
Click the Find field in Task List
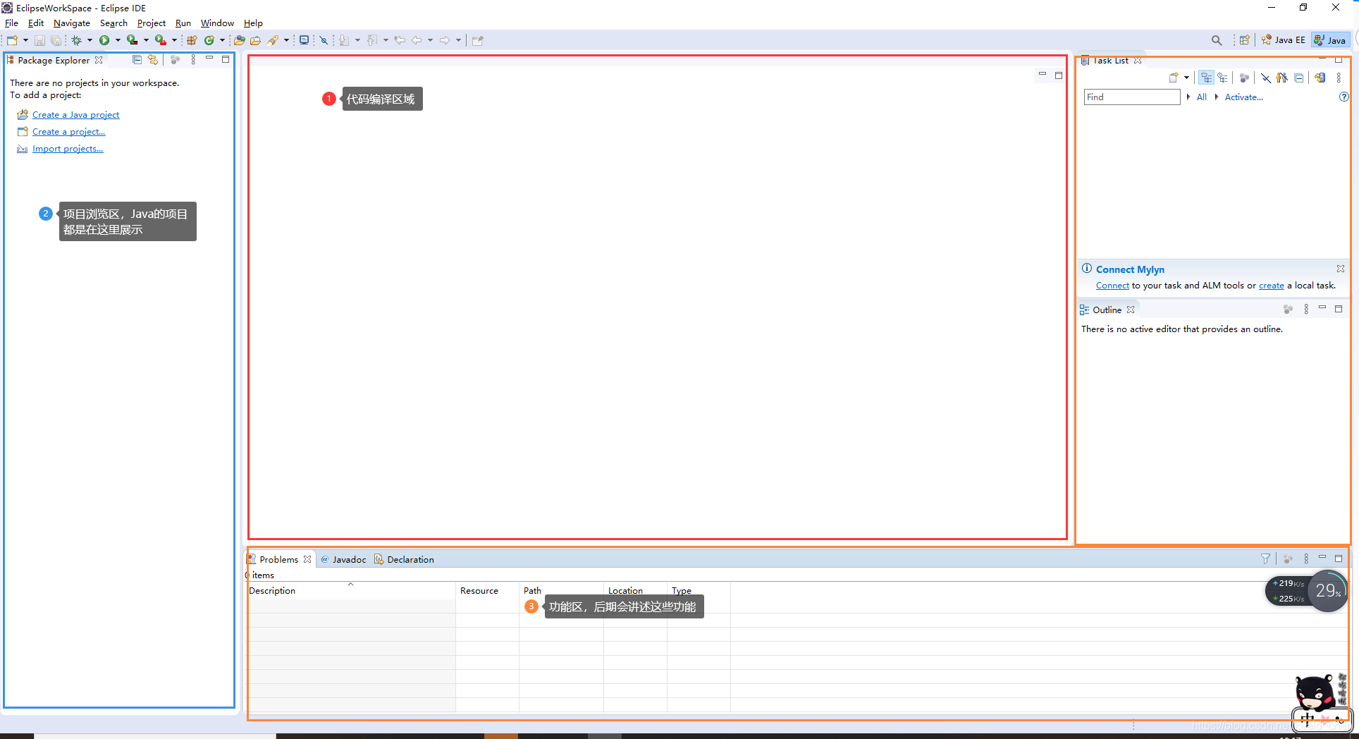click(1132, 97)
